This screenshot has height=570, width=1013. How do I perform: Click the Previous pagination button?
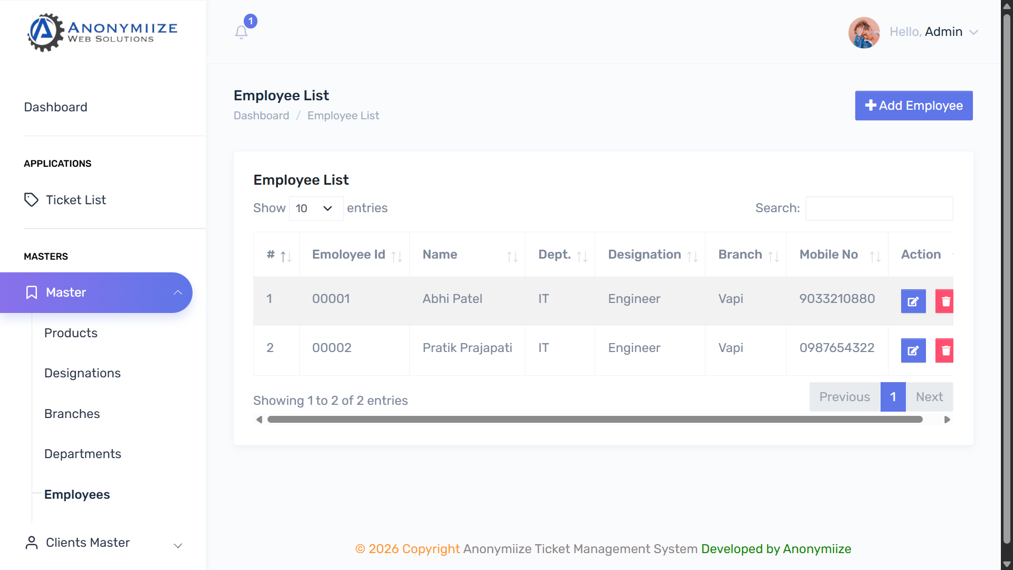pyautogui.click(x=845, y=397)
